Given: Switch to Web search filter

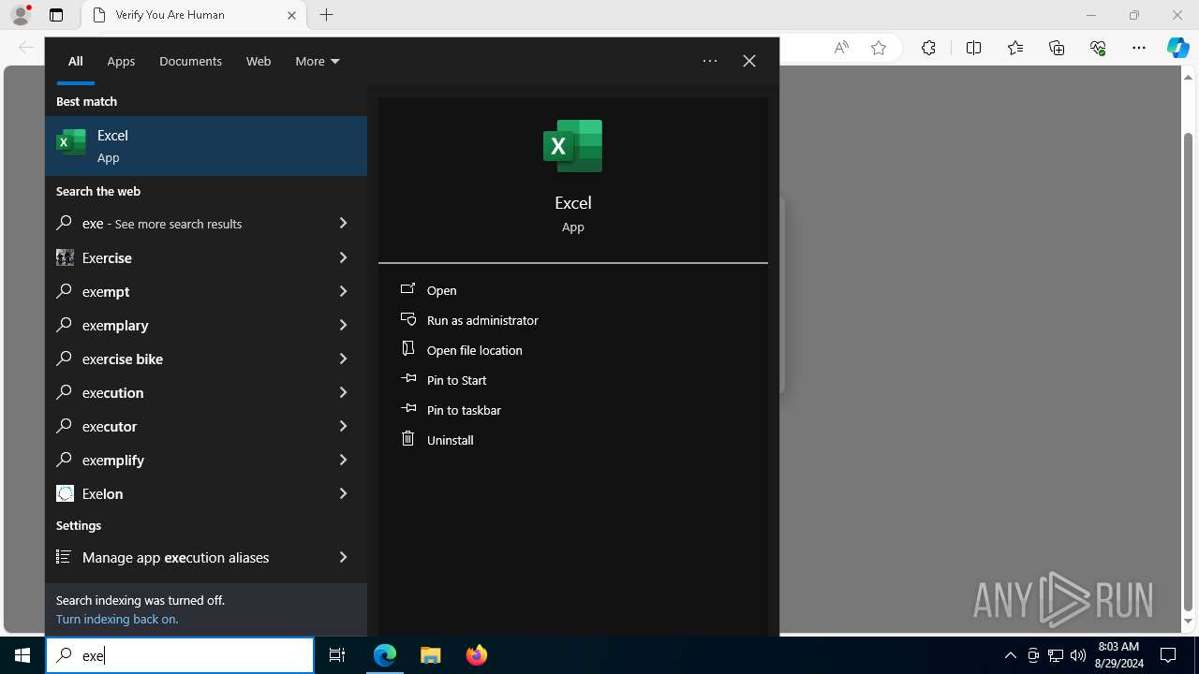Looking at the screenshot, I should (x=259, y=61).
